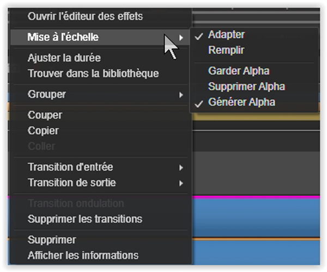Open Afficher les informations
327x272 pixels.
[x=83, y=255]
